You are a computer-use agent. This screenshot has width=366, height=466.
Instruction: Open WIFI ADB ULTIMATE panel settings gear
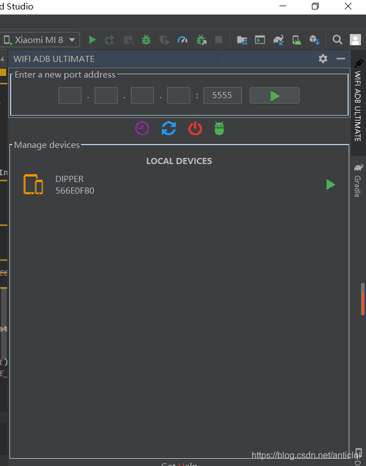tap(323, 59)
